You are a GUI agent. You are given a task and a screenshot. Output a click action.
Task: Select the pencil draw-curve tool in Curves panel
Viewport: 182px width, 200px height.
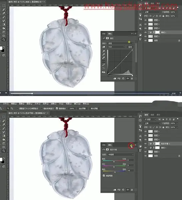pos(104,65)
